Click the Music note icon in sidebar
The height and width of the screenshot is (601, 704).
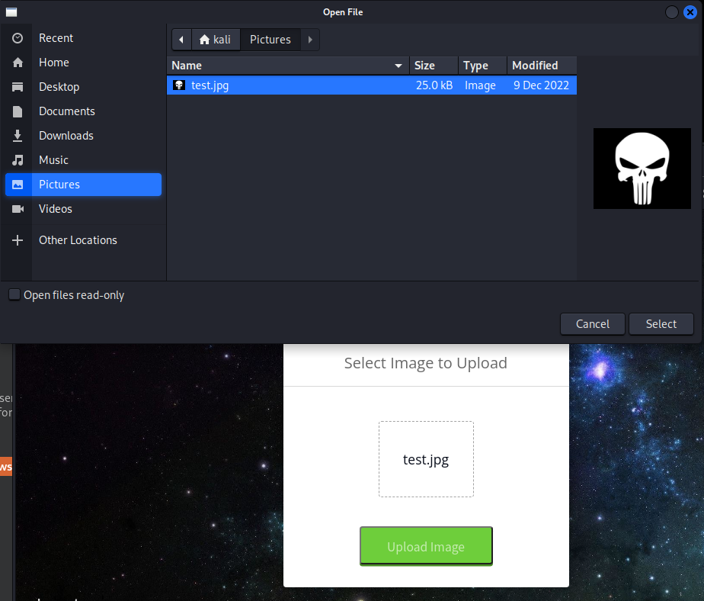pyautogui.click(x=18, y=160)
